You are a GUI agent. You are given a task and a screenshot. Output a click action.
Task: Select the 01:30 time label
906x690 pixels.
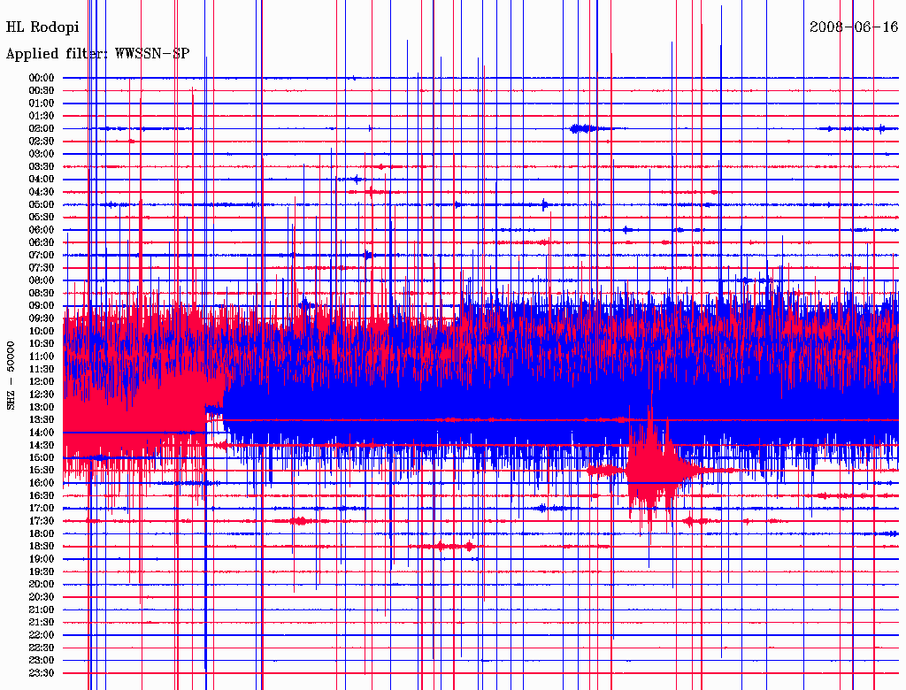coord(42,116)
